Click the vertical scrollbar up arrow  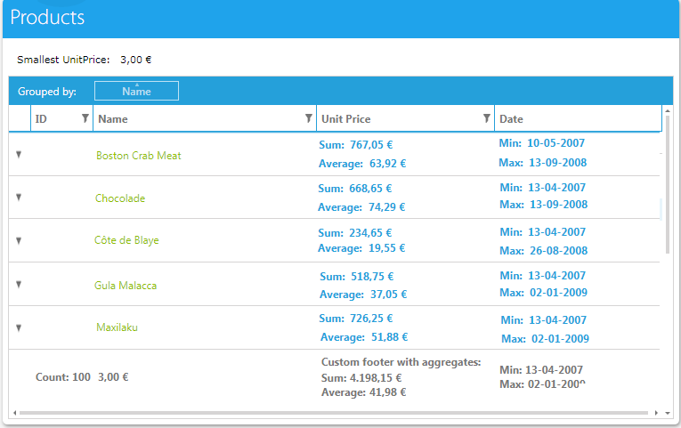tap(668, 111)
